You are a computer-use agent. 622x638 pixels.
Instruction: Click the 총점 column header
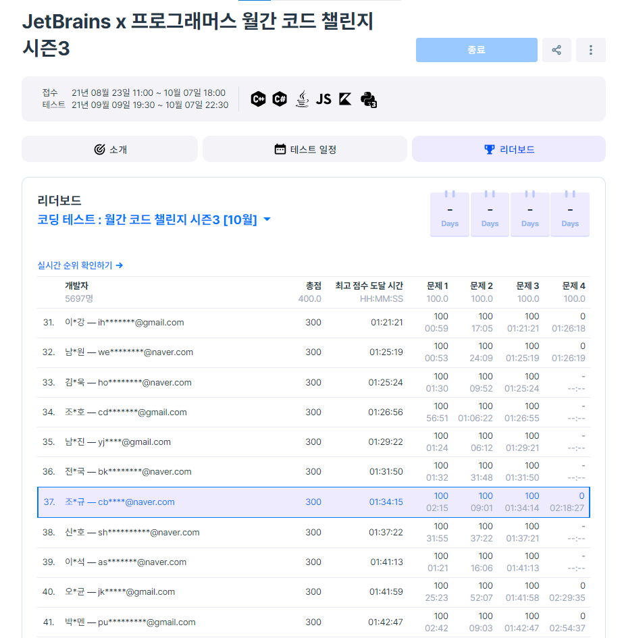[313, 286]
